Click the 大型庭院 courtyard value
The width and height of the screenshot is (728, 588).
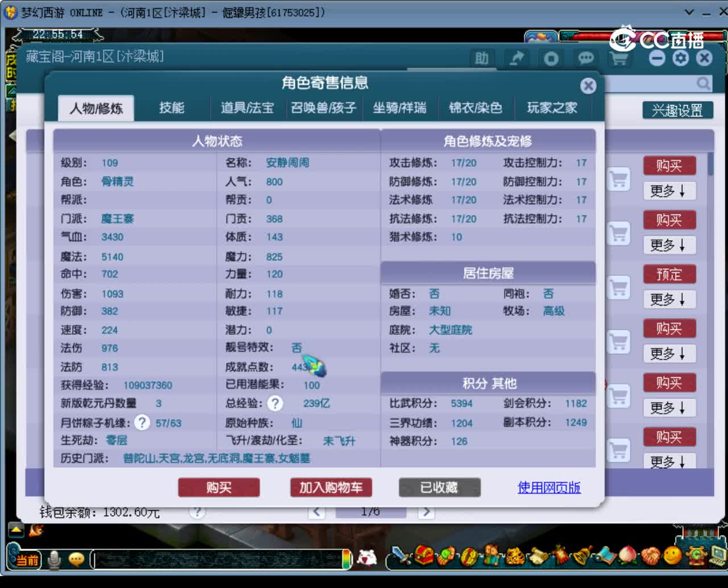450,330
